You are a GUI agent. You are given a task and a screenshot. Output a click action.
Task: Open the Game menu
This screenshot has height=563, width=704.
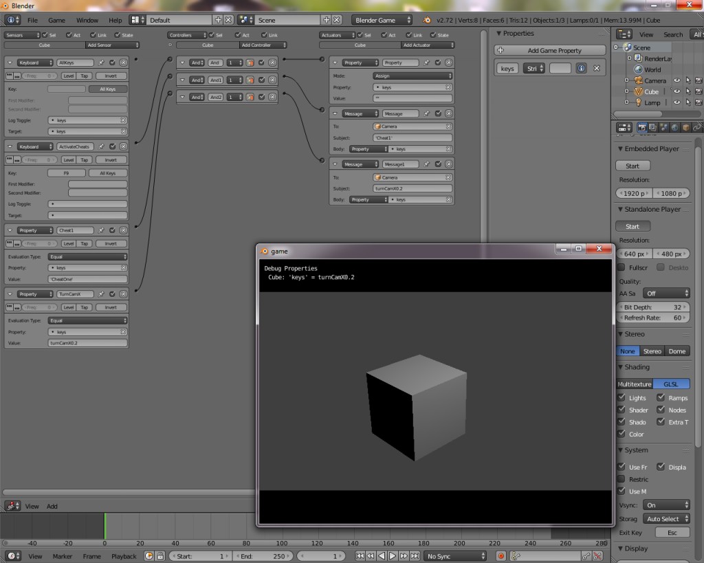pos(56,20)
